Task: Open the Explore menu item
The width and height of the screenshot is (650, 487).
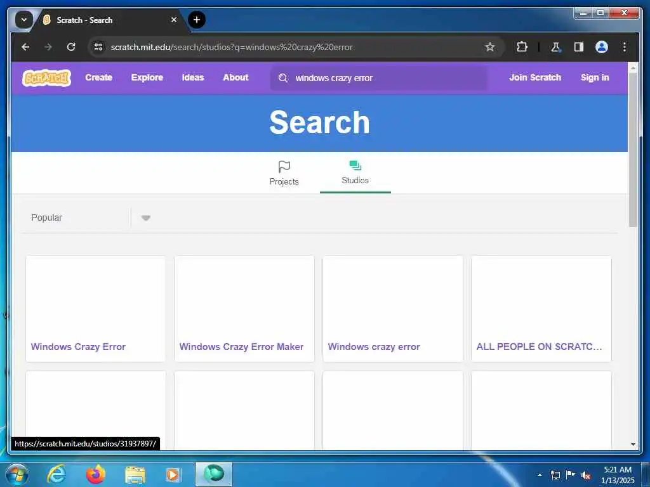Action: (147, 77)
